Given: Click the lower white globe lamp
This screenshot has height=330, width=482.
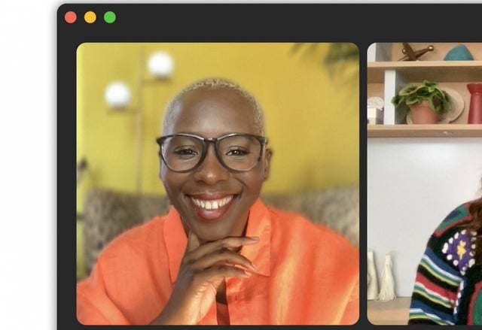Looking at the screenshot, I should (x=117, y=95).
